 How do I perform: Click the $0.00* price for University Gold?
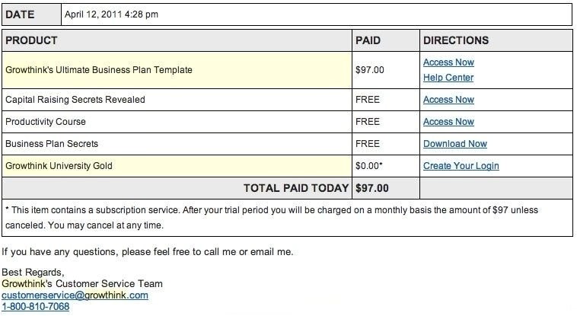(371, 166)
